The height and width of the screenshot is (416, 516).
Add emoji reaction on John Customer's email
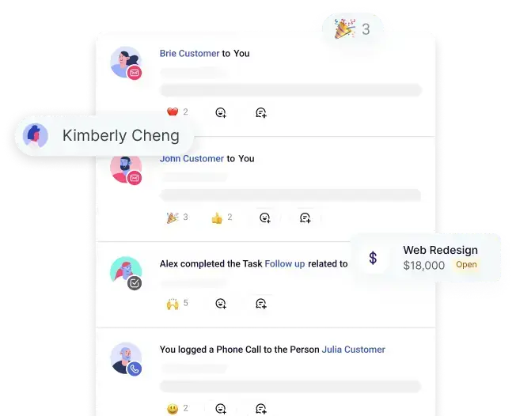pyautogui.click(x=265, y=217)
